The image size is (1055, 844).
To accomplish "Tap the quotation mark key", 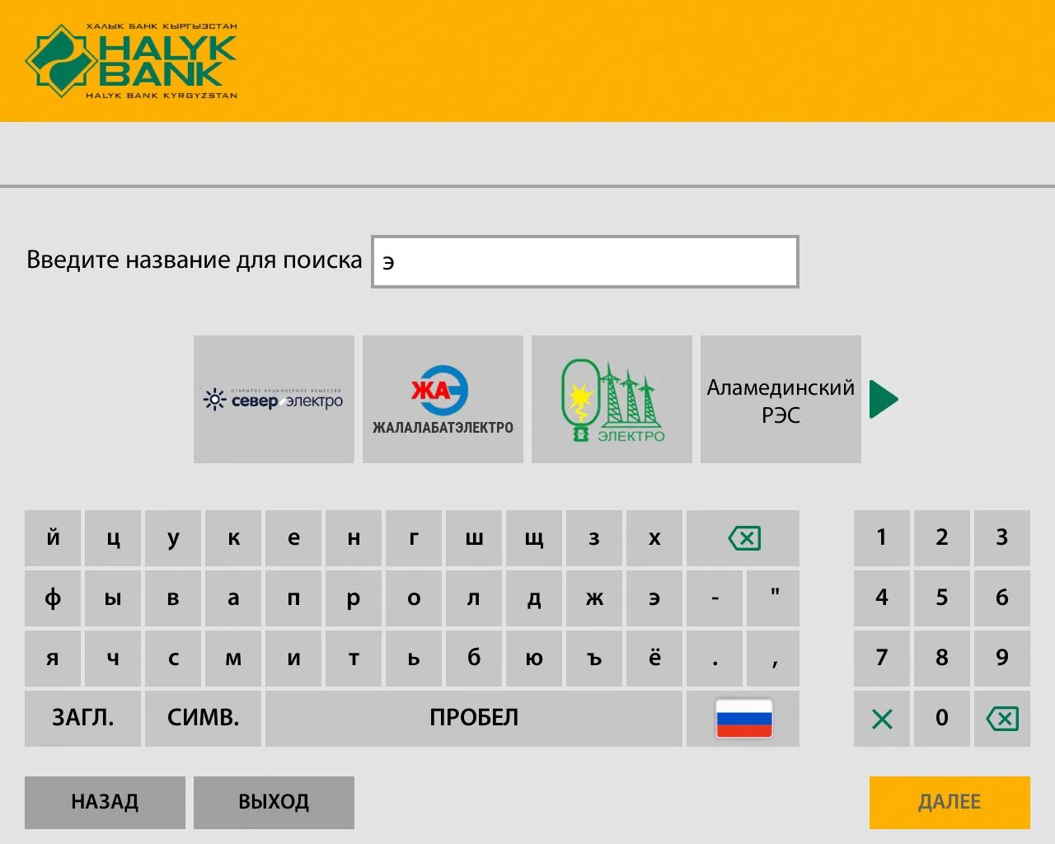I will click(x=774, y=598).
